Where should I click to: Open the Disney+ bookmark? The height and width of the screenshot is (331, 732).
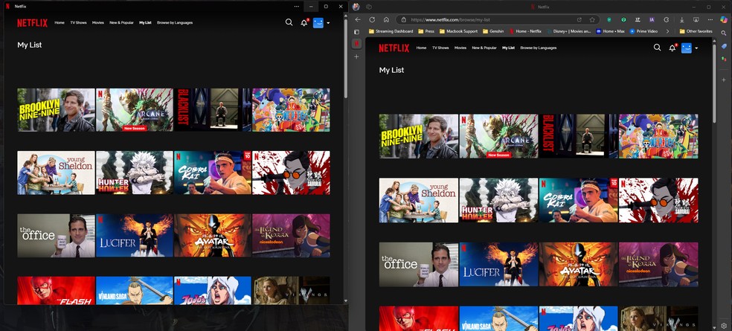click(x=568, y=31)
